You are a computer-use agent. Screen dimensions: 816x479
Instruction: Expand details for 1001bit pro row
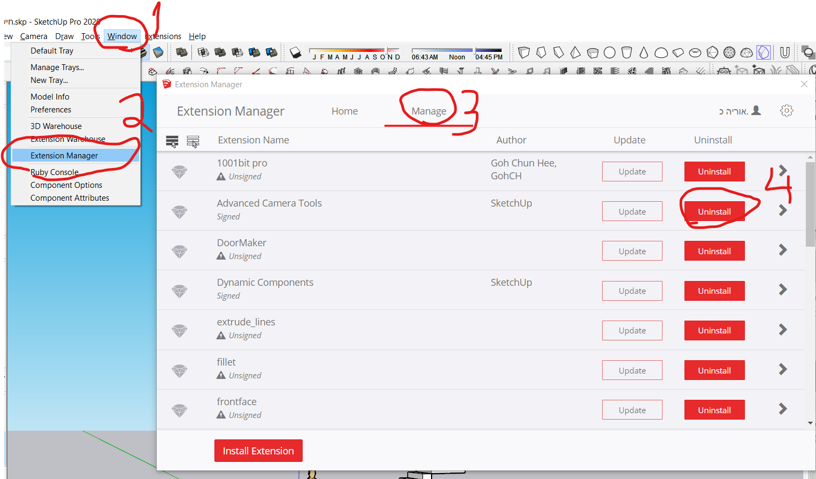click(x=783, y=171)
